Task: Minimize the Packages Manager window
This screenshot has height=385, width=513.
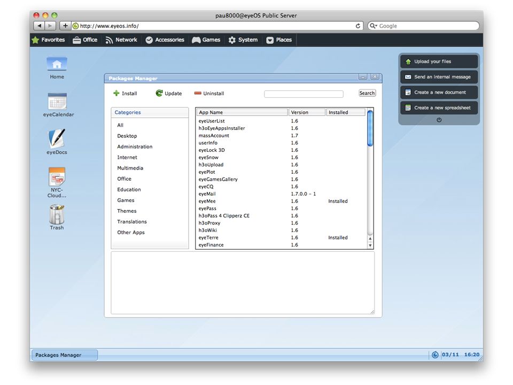Action: click(363, 77)
